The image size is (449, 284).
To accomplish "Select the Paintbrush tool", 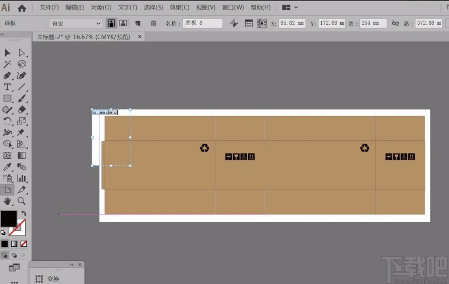I will [22, 98].
